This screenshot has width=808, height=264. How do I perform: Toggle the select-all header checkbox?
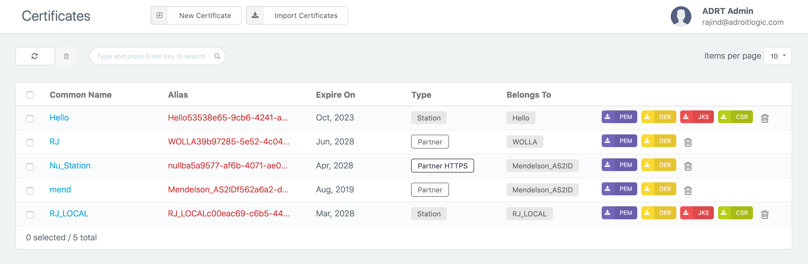coord(30,95)
